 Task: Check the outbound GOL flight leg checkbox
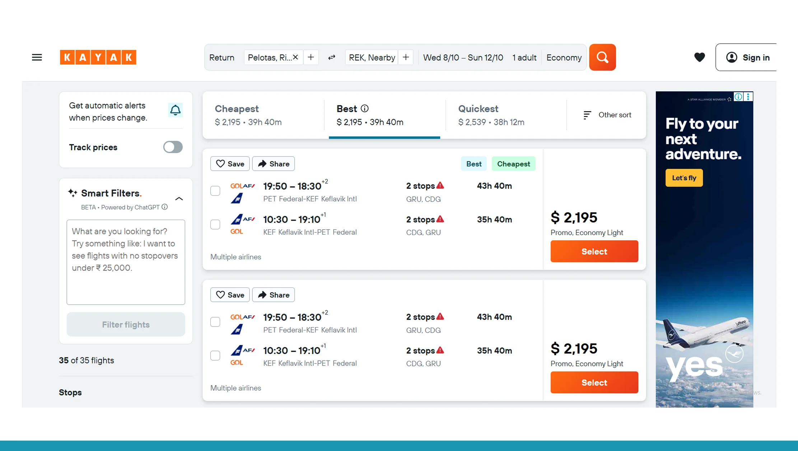[x=215, y=191]
